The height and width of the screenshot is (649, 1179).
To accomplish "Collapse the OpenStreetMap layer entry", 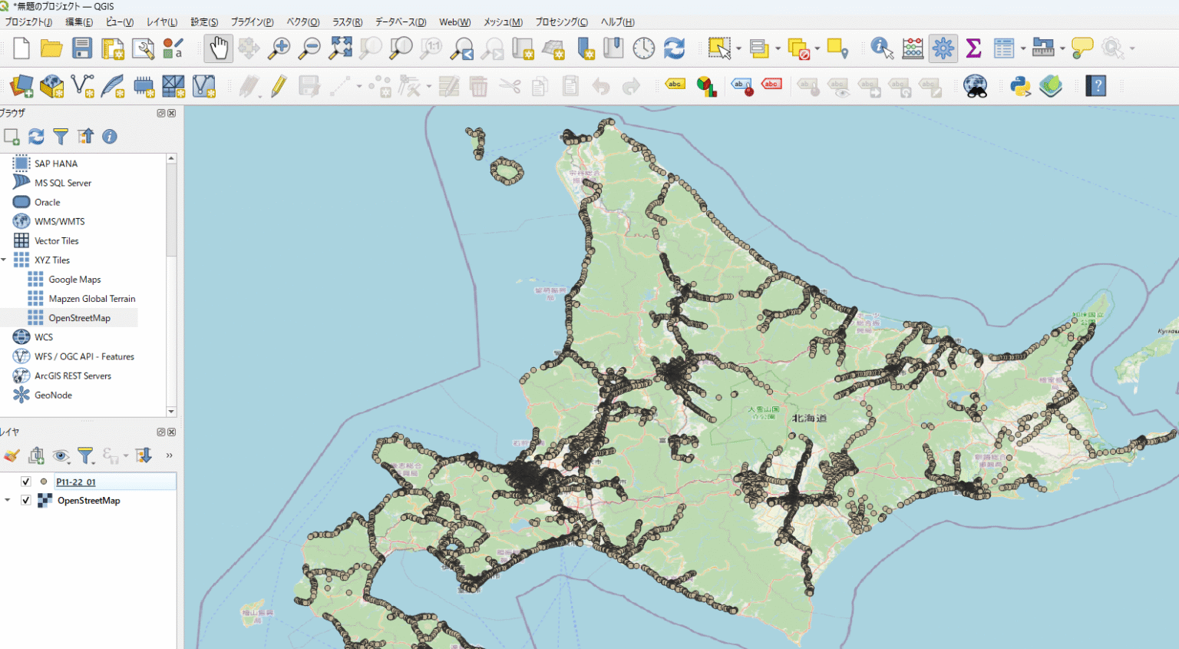I will (x=8, y=500).
